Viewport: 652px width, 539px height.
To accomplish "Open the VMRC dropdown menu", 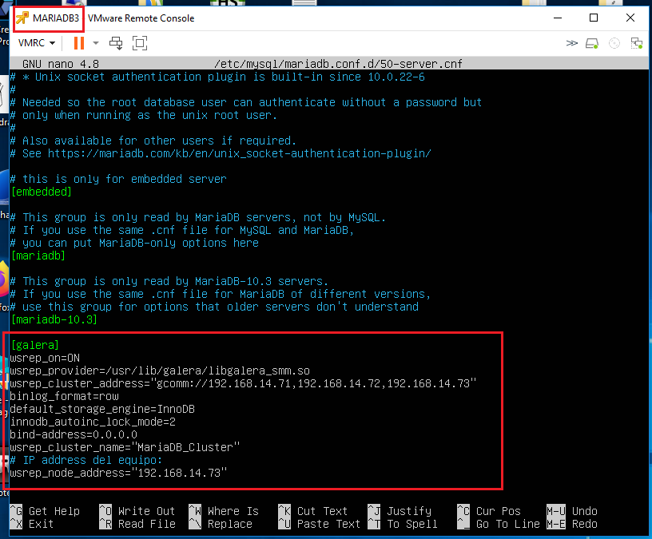I will coord(37,43).
